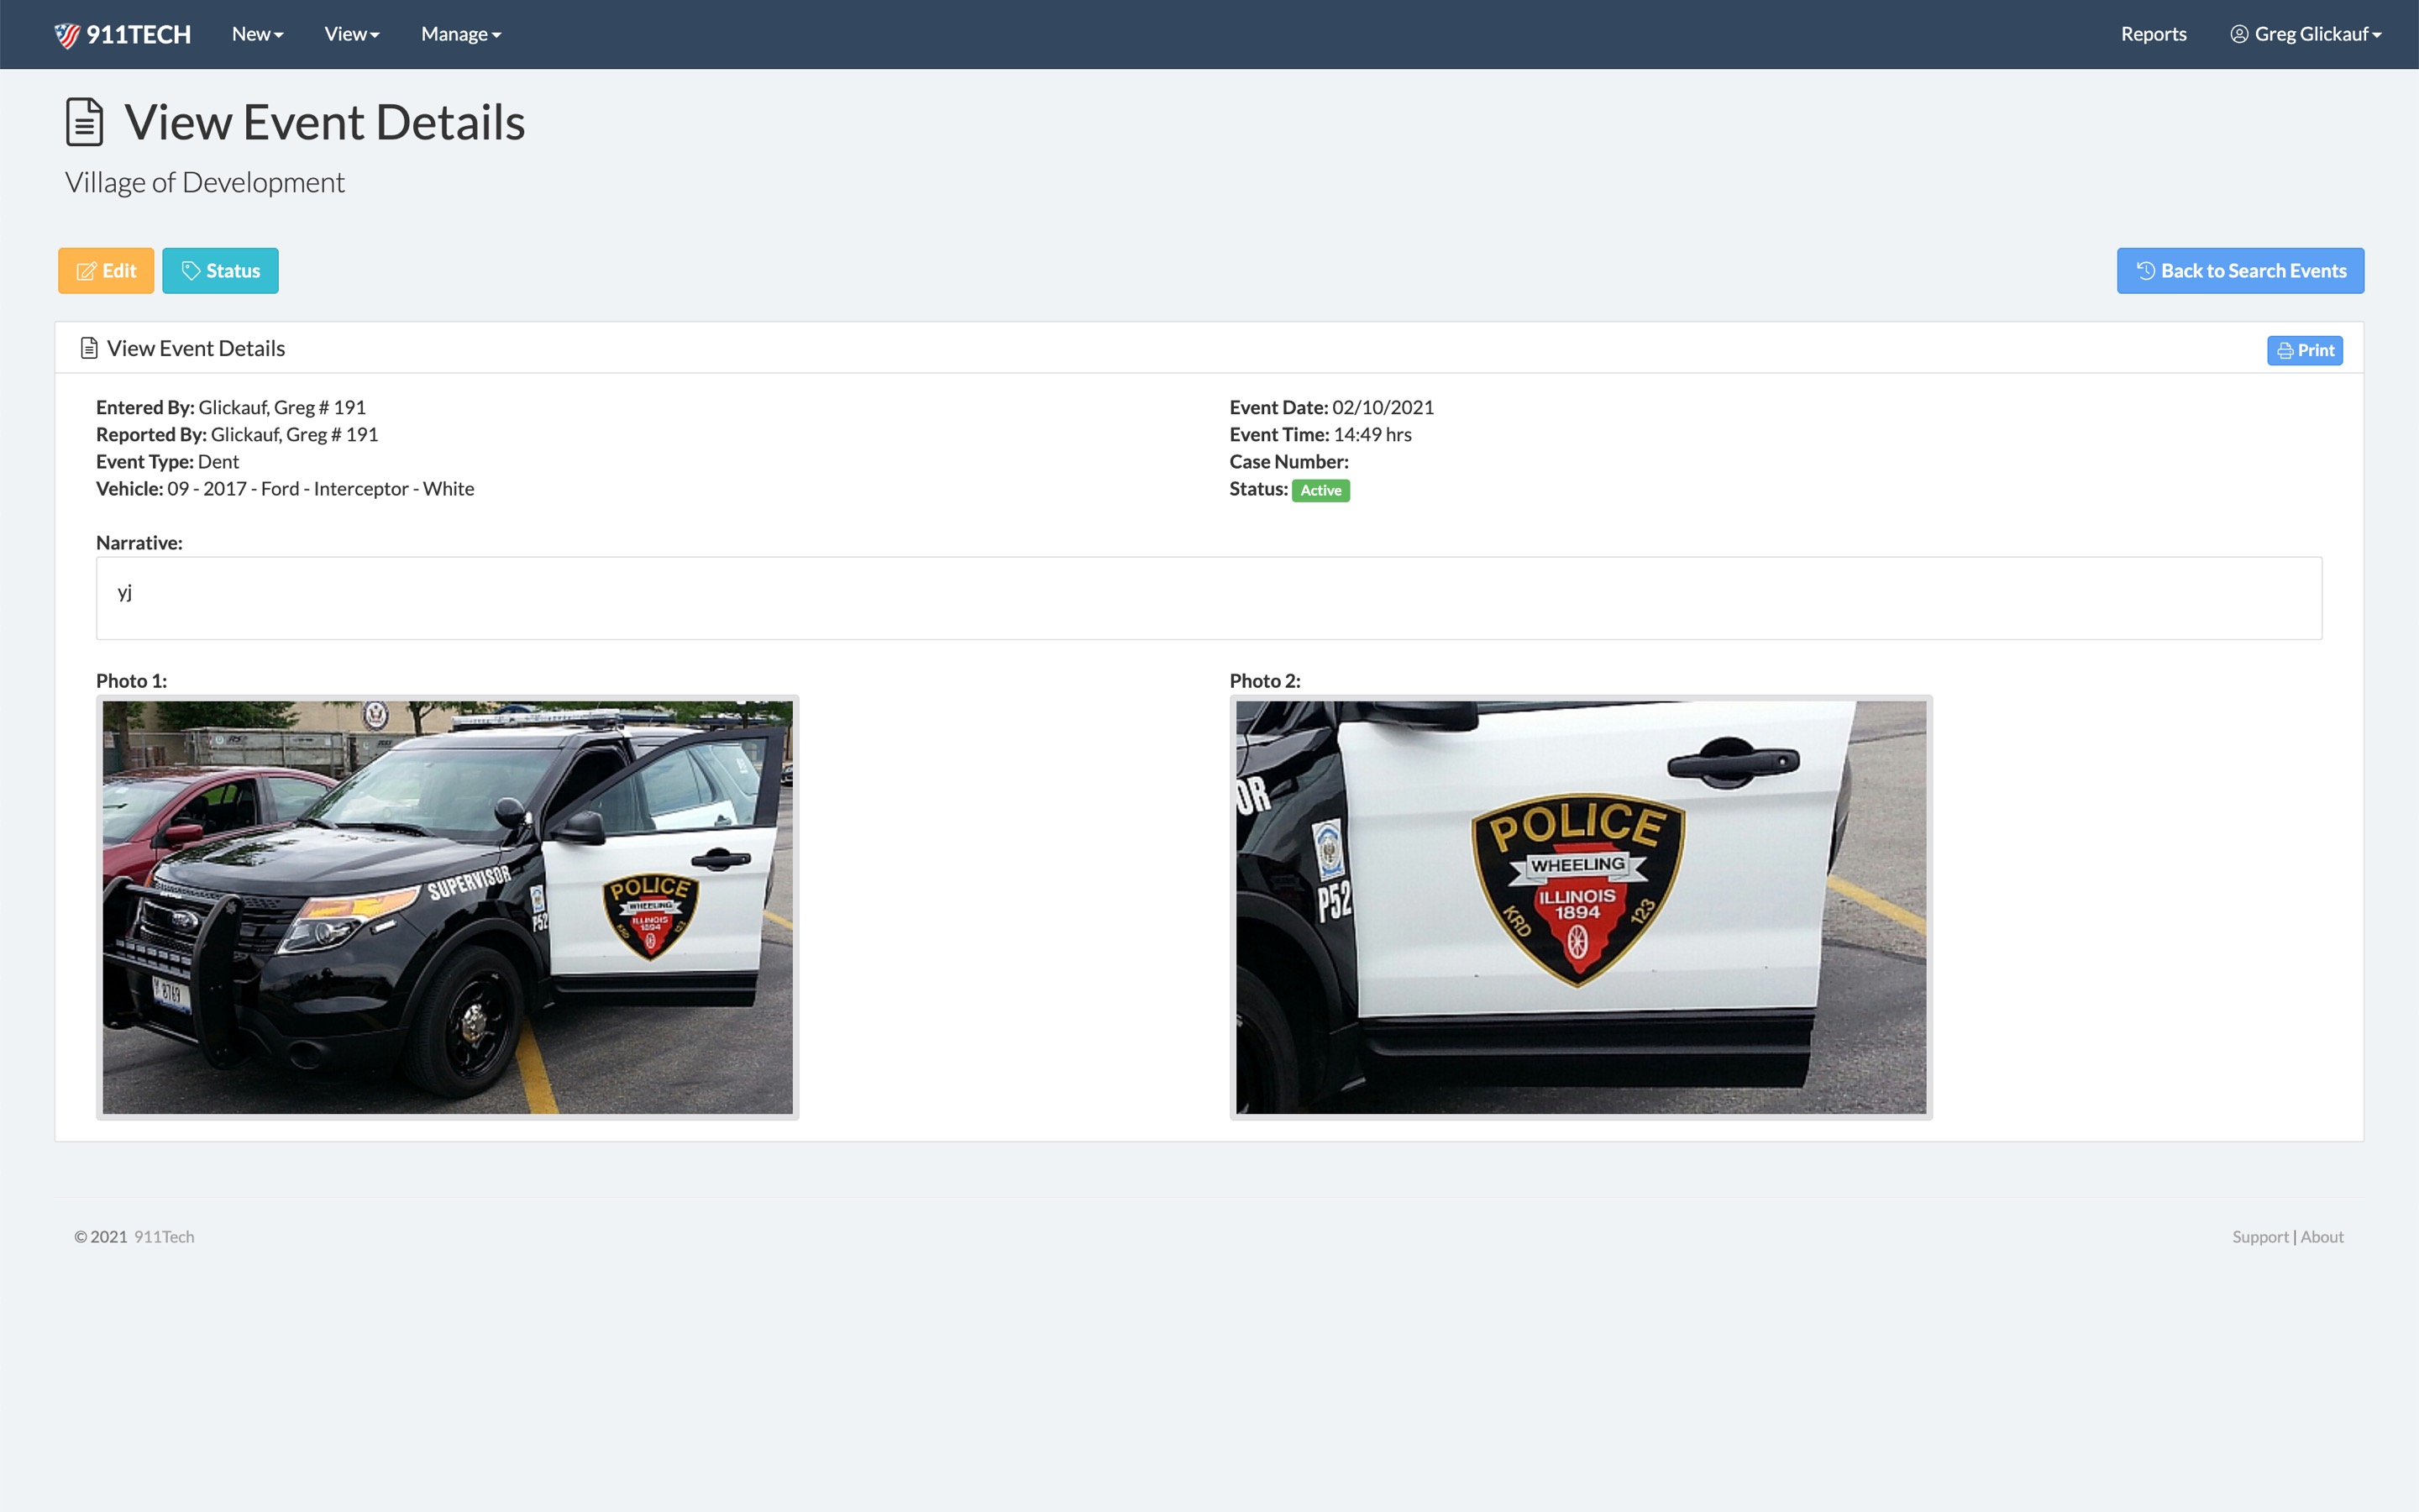
Task: Click the 911TECH shield logo icon
Action: coord(67,35)
